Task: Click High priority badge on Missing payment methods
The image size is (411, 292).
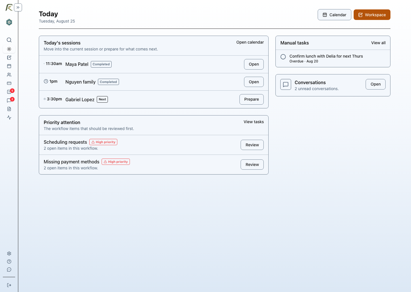Action: coord(116,162)
